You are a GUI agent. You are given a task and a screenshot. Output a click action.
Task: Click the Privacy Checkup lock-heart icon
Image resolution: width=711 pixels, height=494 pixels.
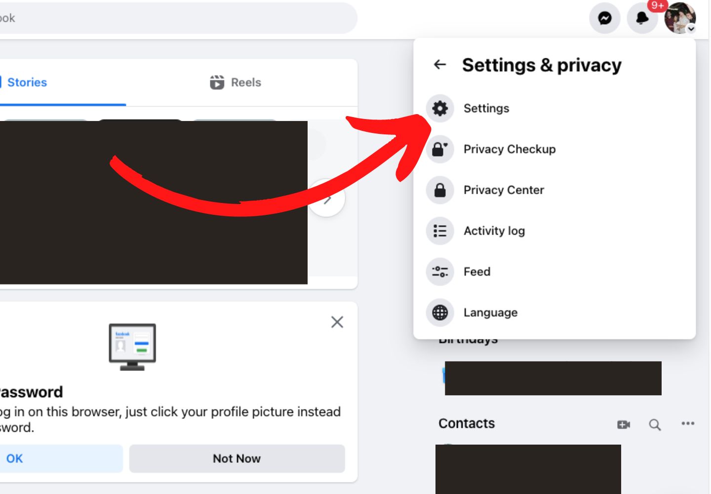(440, 149)
